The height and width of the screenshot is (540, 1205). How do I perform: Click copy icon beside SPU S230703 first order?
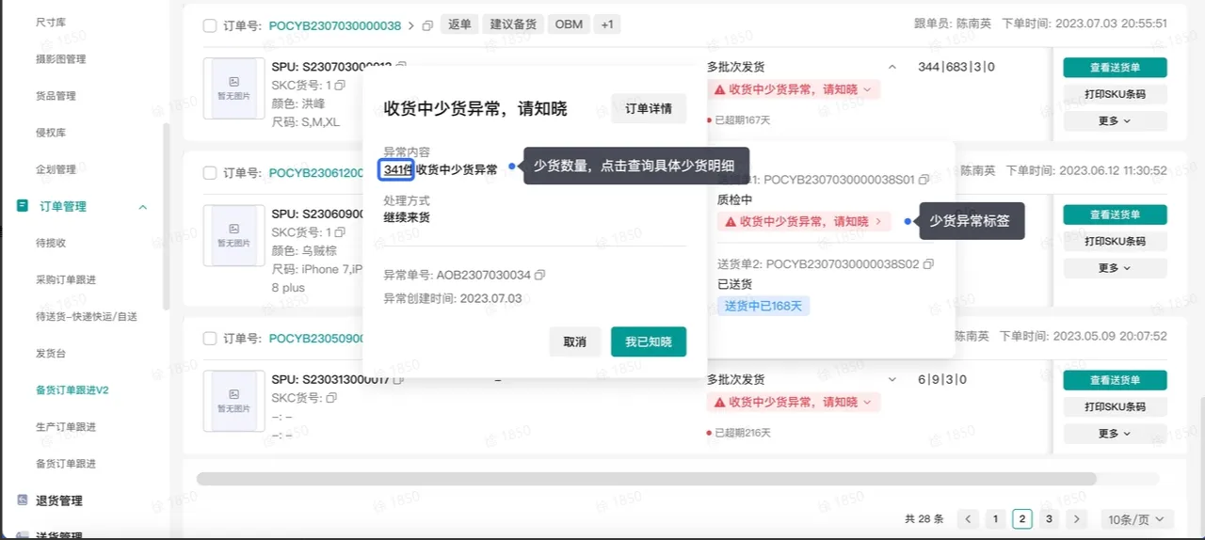coord(402,67)
